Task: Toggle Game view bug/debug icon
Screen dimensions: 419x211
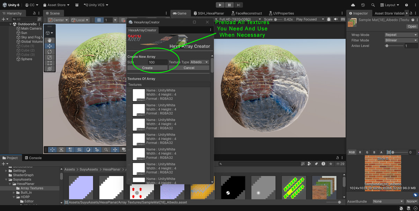Action: [329, 19]
